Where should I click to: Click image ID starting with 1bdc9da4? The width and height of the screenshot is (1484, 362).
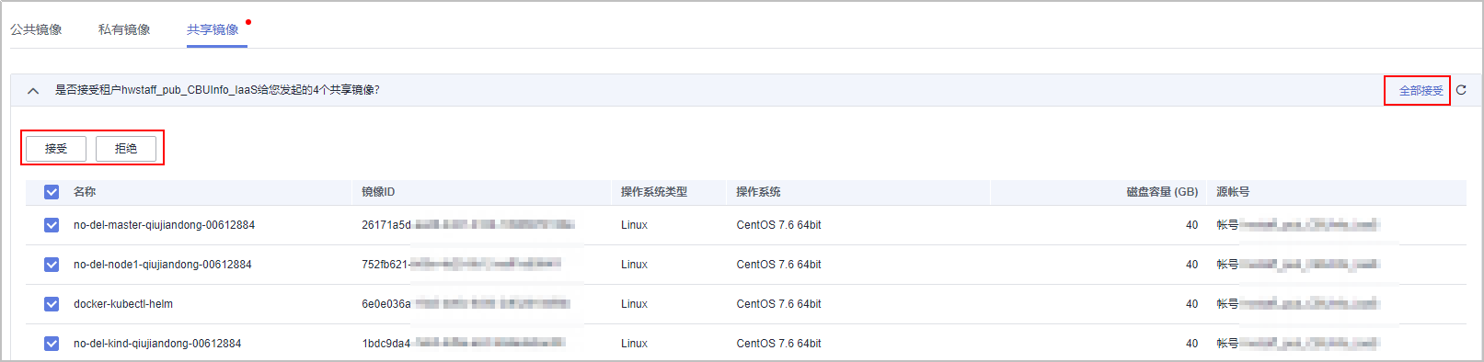pos(464,344)
